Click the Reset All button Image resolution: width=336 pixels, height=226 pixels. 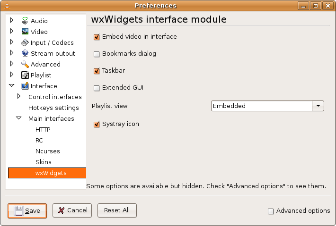click(x=117, y=210)
